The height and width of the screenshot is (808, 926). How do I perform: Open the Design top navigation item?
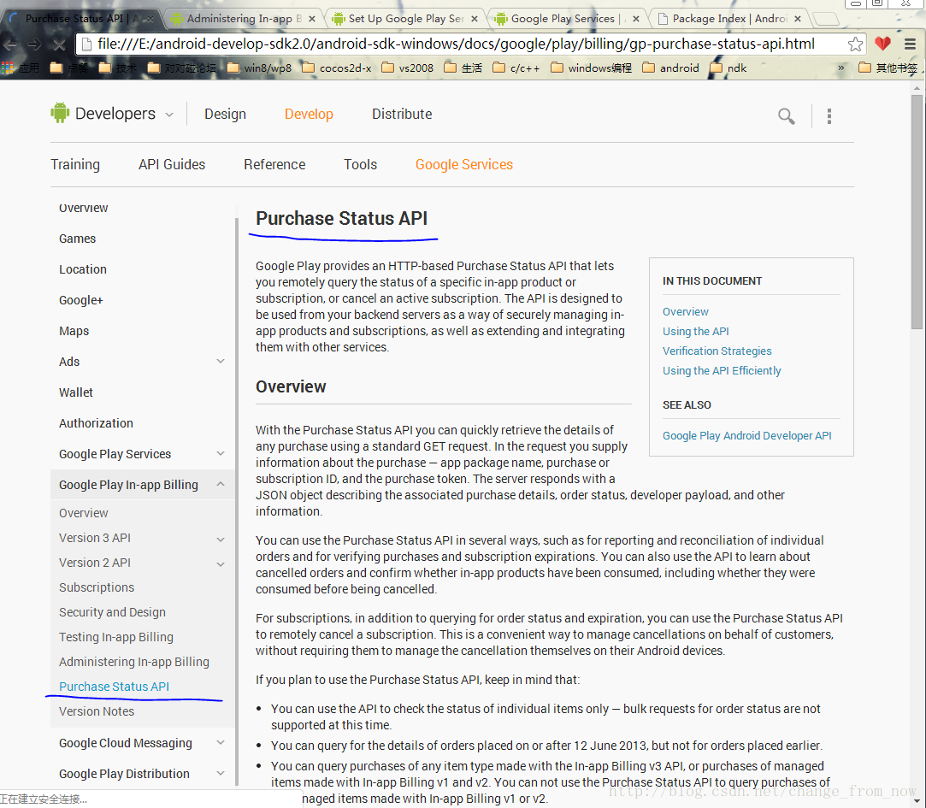click(x=225, y=114)
